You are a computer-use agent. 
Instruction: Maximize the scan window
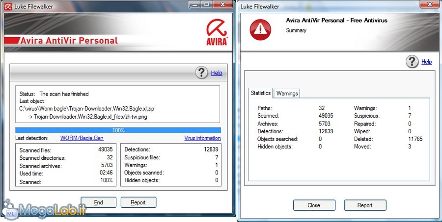point(207,4)
